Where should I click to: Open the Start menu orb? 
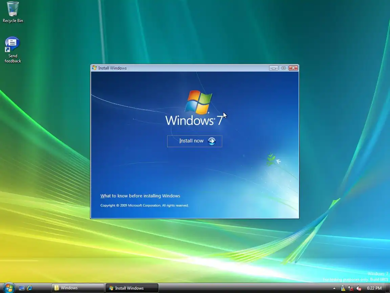[x=9, y=288]
